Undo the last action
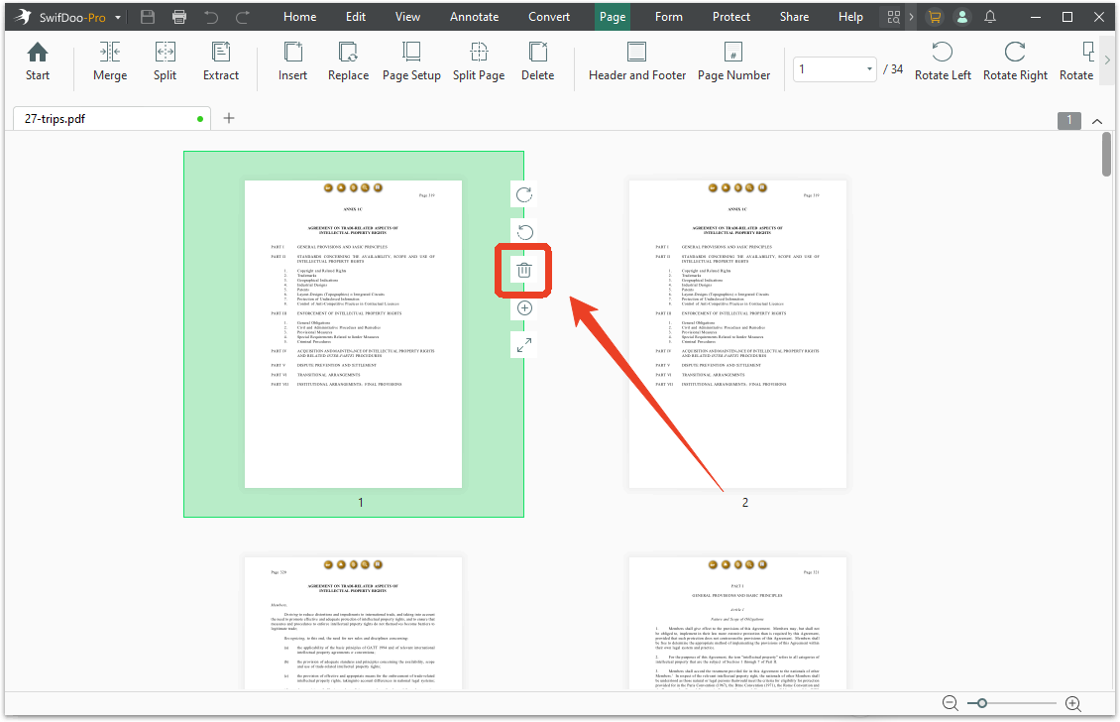1120x722 pixels. [x=211, y=17]
